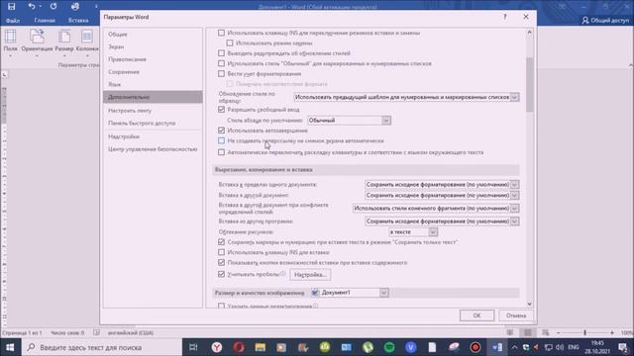
Task: Open the Размер page size icon
Action: click(64, 37)
